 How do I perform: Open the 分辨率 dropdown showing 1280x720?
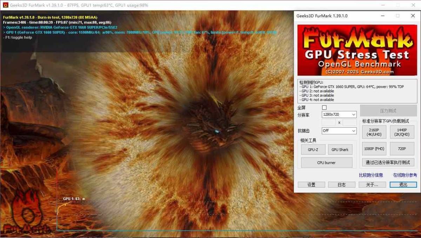pyautogui.click(x=339, y=115)
